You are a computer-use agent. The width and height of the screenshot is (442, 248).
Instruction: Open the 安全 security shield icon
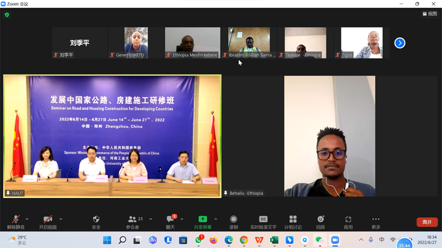click(96, 222)
